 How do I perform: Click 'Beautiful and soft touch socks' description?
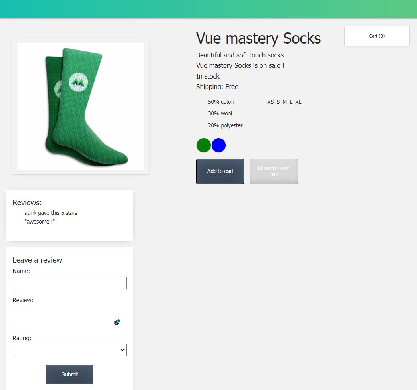click(240, 55)
